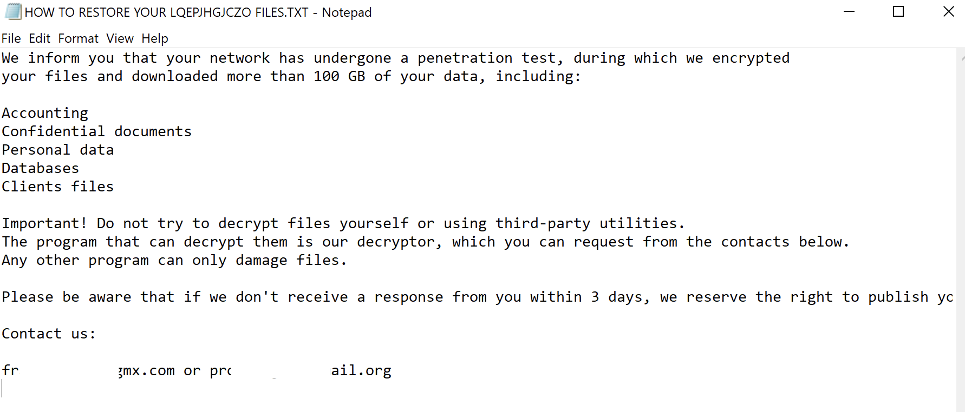Click the word "Databases"
This screenshot has height=412, width=965.
(40, 168)
